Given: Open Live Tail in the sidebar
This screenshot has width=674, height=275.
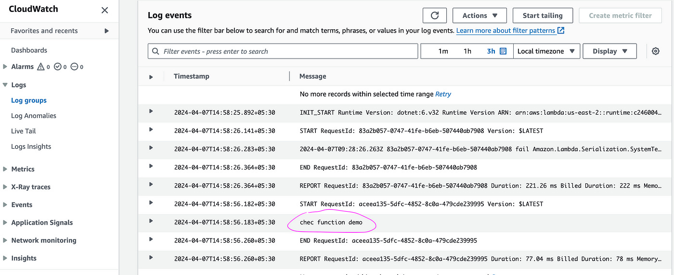Looking at the screenshot, I should pos(24,131).
